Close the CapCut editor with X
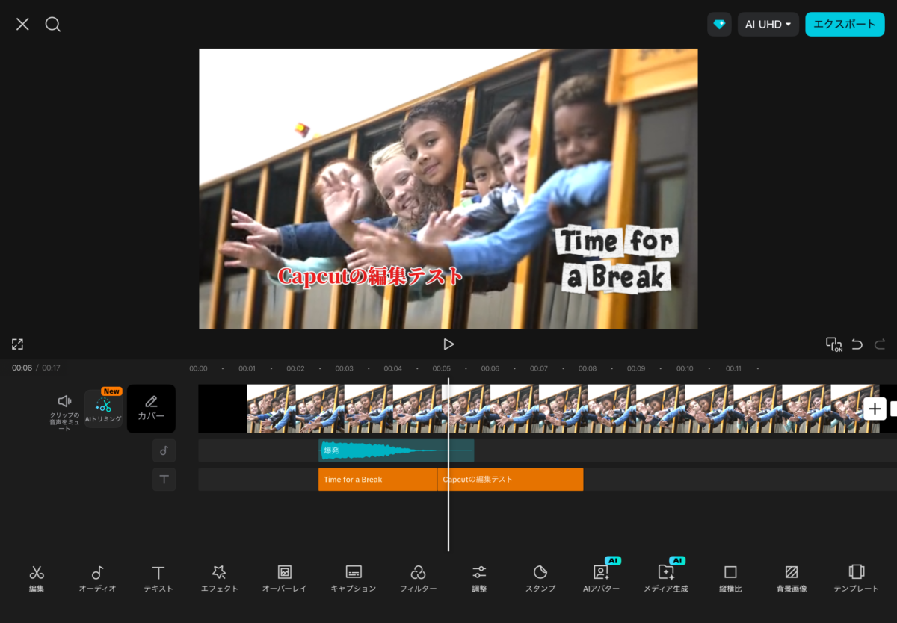897x623 pixels. point(22,24)
